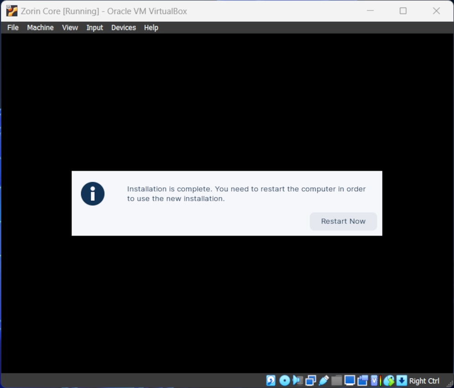The image size is (454, 388).
Task: Click the mouse integration status icon
Action: point(389,380)
